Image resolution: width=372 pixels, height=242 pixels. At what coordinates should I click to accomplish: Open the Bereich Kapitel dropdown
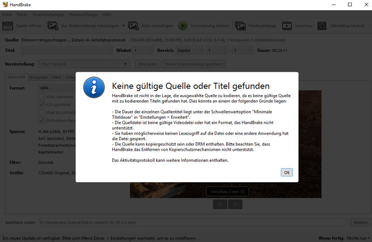[x=190, y=50]
